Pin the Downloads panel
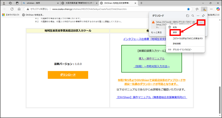 (x=203, y=16)
